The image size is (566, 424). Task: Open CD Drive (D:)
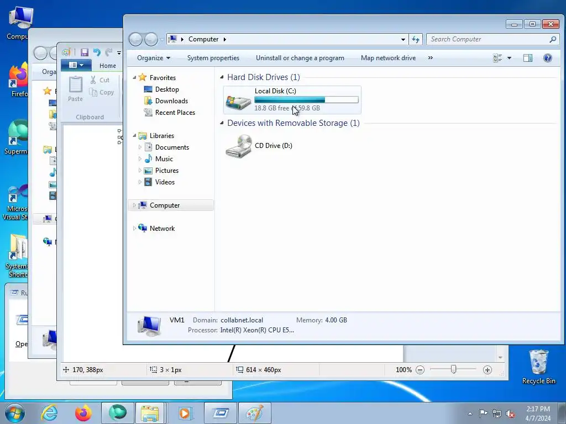coord(259,146)
